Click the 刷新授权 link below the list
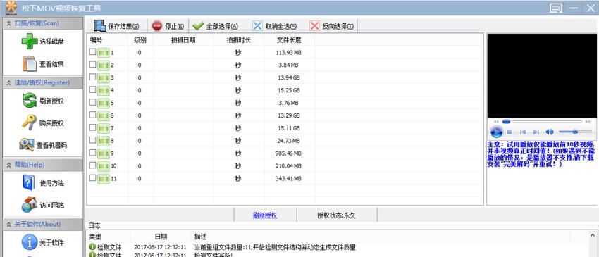Screen dimensions: 599x257 pos(265,215)
